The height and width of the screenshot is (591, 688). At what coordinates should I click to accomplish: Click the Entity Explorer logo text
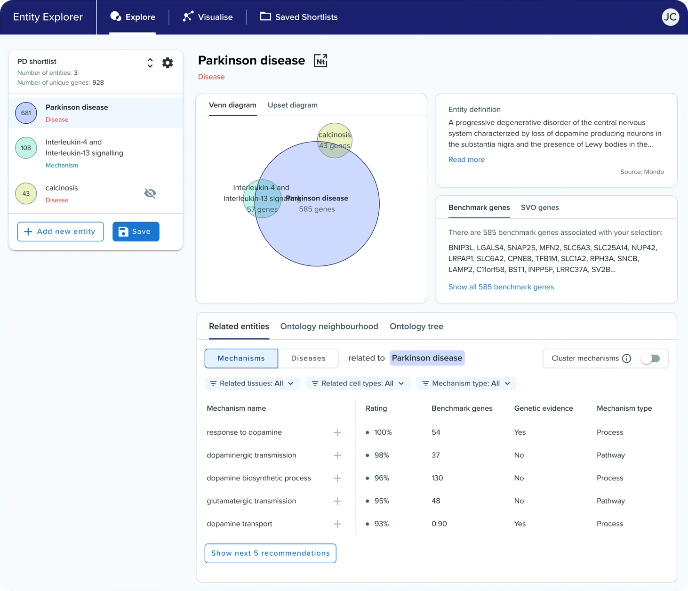click(48, 17)
